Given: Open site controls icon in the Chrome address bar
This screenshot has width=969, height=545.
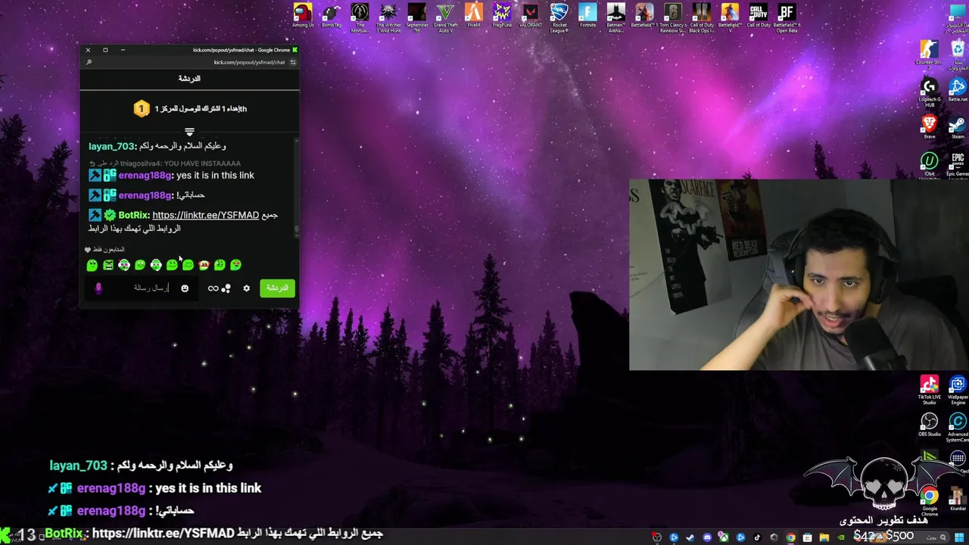Looking at the screenshot, I should (293, 62).
